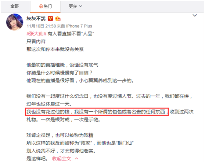The height and width of the screenshot is (163, 205).
Task: Open the 灰灰不鸽 username profile link
Action: click(36, 19)
